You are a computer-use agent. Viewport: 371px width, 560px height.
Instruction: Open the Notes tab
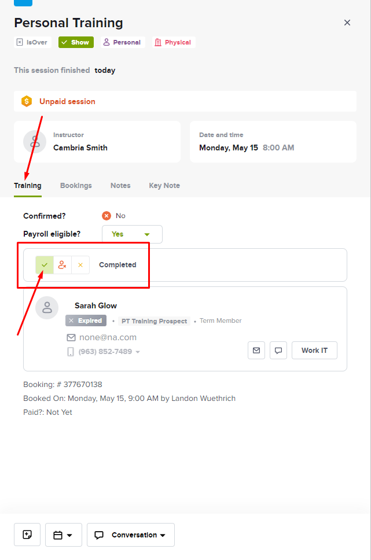tap(120, 186)
